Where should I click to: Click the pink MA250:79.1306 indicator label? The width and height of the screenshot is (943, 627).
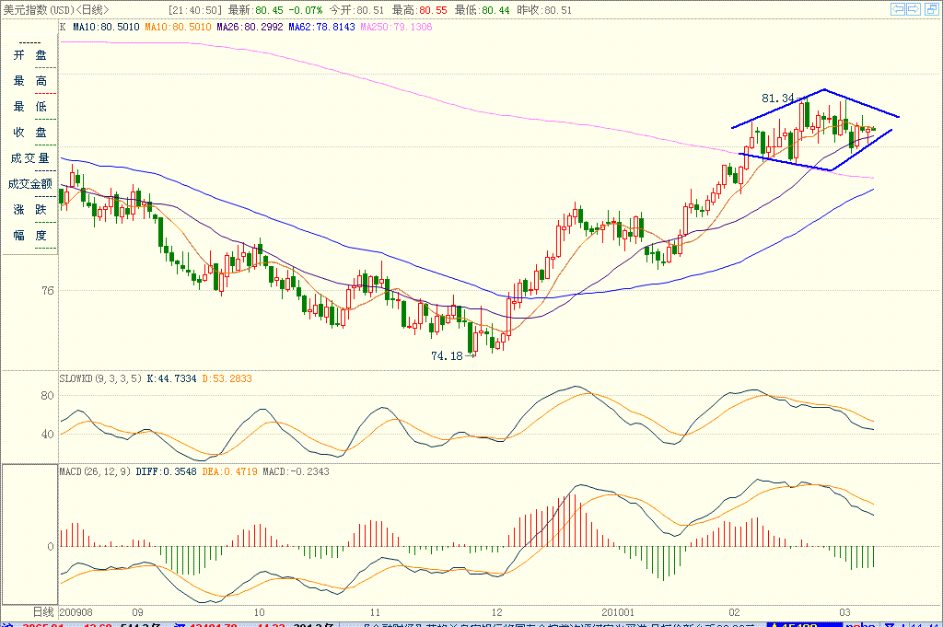click(x=396, y=27)
